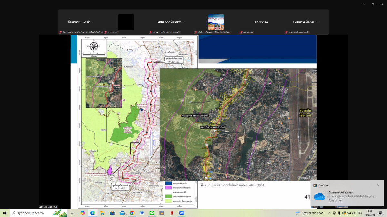The height and width of the screenshot is (217, 387).
Task: Click the muted mic icon of สภ.หางดง
Action: pyautogui.click(x=241, y=32)
